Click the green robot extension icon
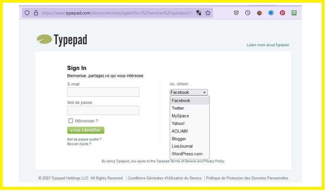325x191 pixels. point(294,13)
